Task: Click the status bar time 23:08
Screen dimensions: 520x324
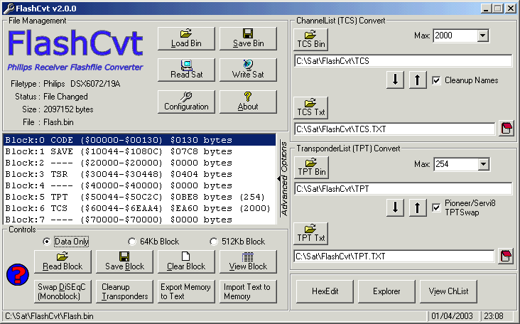Action: coord(494,316)
